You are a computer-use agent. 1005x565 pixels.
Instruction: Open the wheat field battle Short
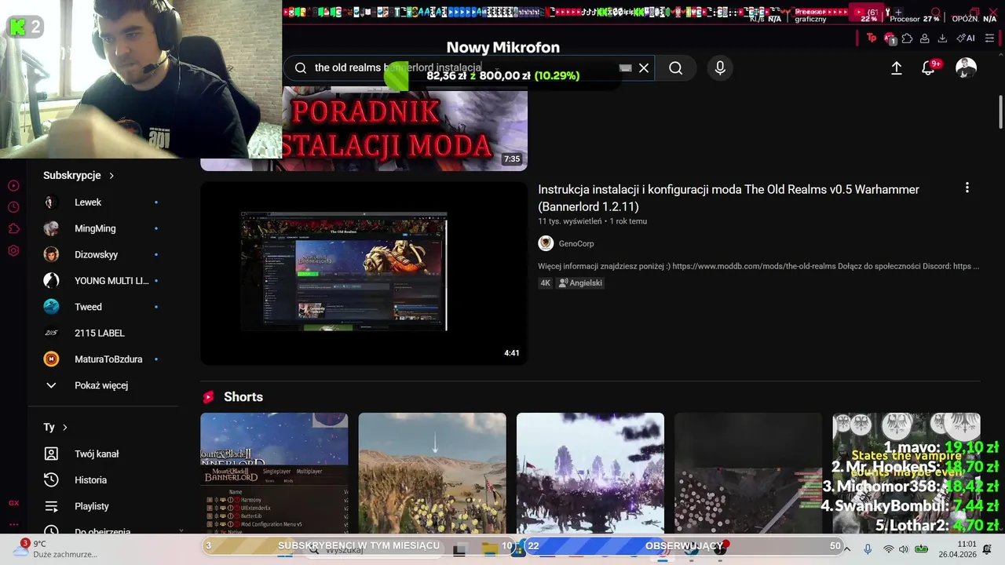[x=433, y=473]
